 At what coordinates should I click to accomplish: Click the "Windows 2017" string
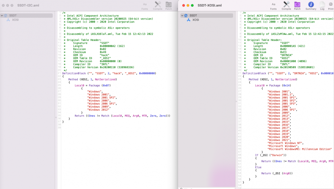click(x=279, y=128)
